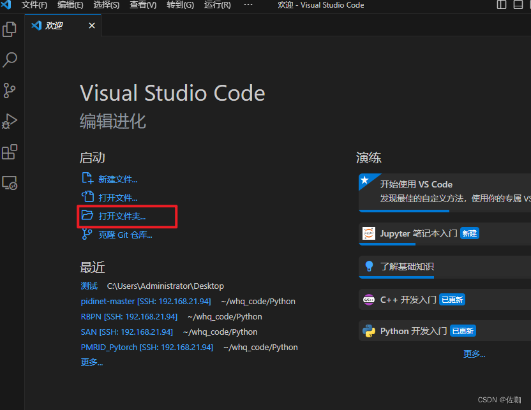The height and width of the screenshot is (410, 531).
Task: Click the 新建 badge on Jupyter card
Action: 470,233
